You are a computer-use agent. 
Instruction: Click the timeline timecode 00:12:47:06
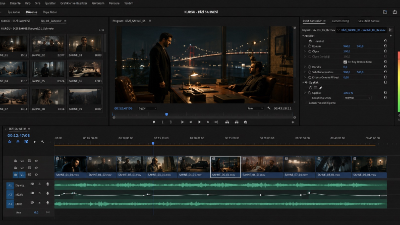click(x=19, y=136)
